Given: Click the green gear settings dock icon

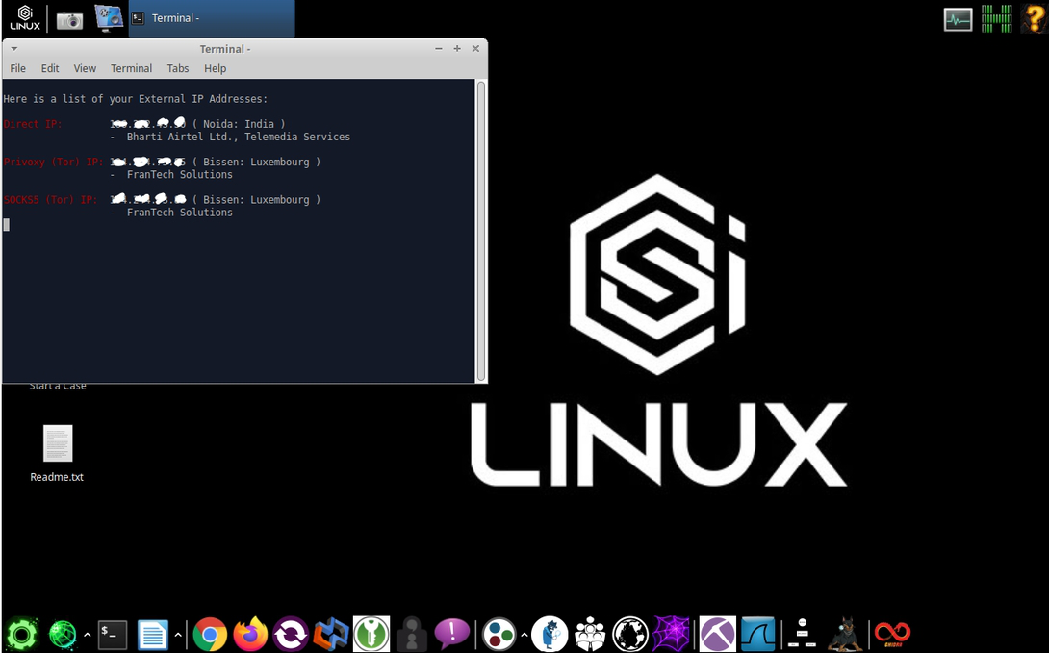Looking at the screenshot, I should (21, 634).
